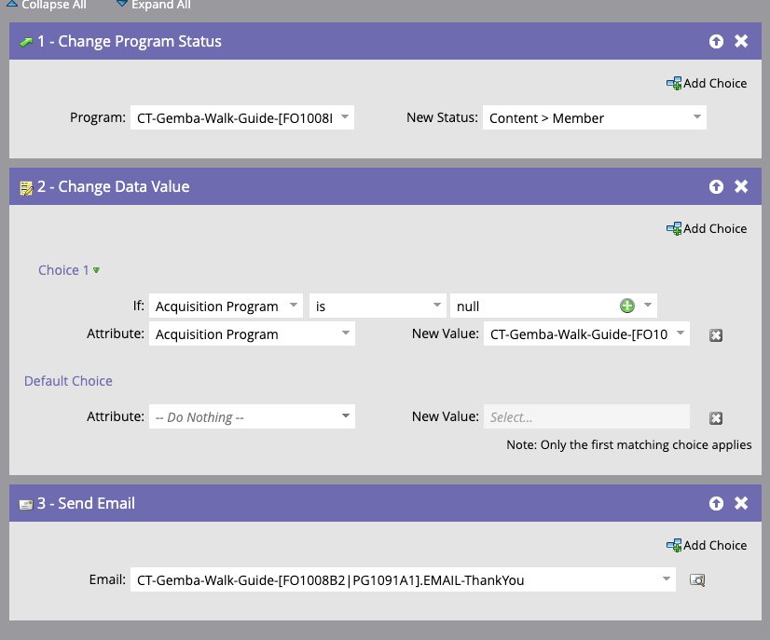The width and height of the screenshot is (770, 640).
Task: Expand Choice 1 menu arrow
Action: coord(96,270)
